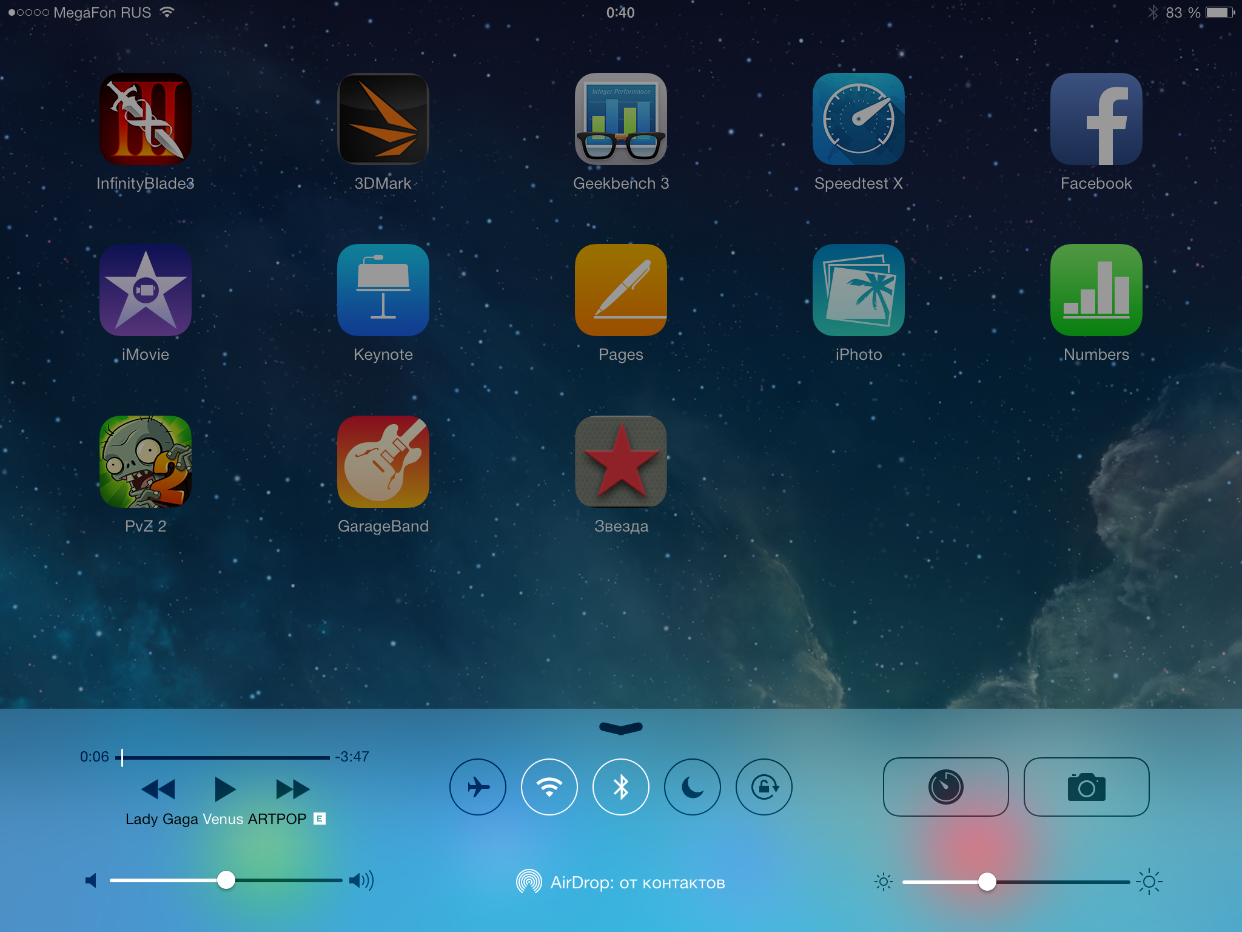Screen dimensions: 1242x932
Task: Skip to next track with fast-forward
Action: pos(293,789)
